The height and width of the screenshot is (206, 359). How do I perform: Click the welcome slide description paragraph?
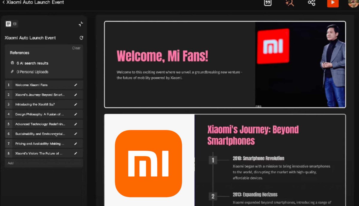(180, 75)
